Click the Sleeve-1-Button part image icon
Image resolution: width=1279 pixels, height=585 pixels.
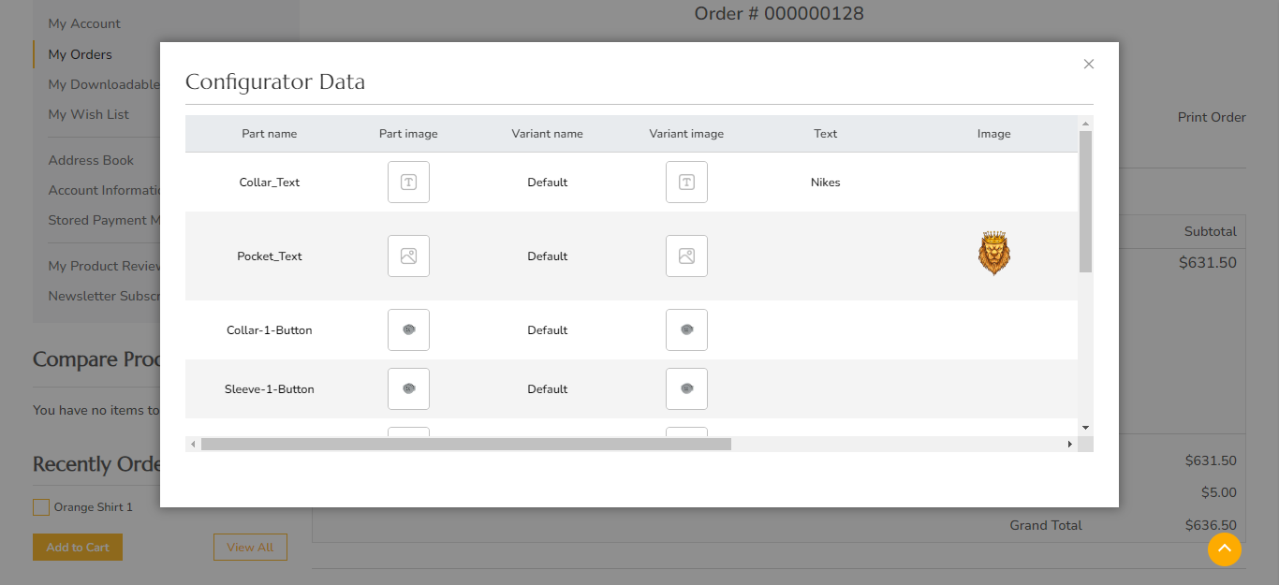(408, 388)
